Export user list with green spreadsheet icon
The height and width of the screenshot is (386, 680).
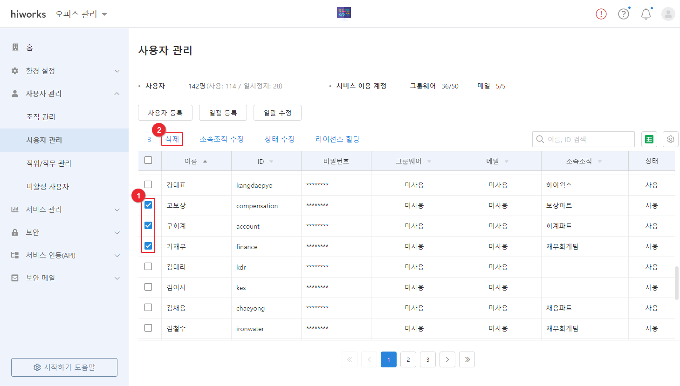click(649, 139)
